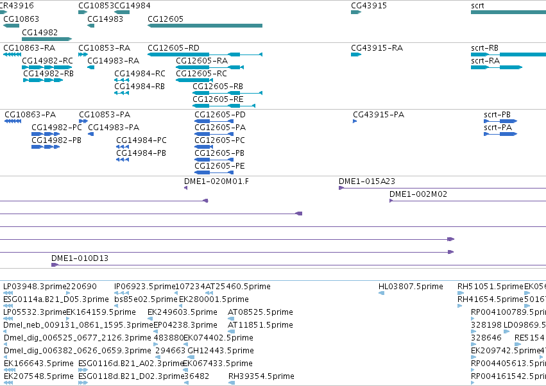This screenshot has height=386, width=546.
Task: Select protein CG14983-PA
Action: (91, 134)
